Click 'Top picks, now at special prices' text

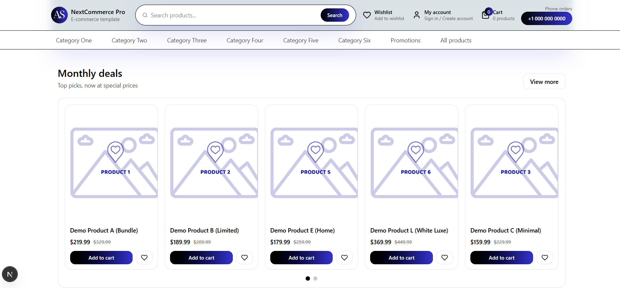pos(98,86)
